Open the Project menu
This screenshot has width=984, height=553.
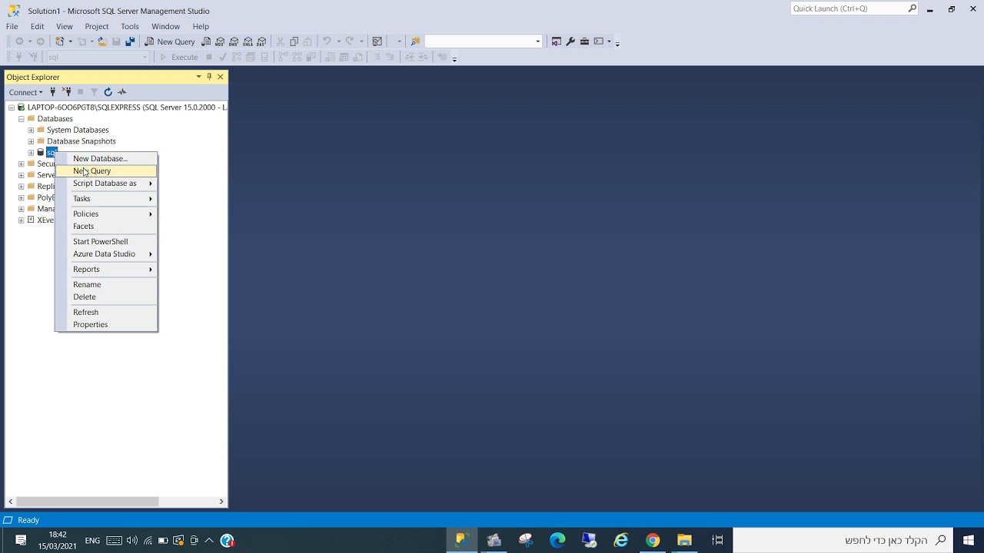pyautogui.click(x=97, y=26)
